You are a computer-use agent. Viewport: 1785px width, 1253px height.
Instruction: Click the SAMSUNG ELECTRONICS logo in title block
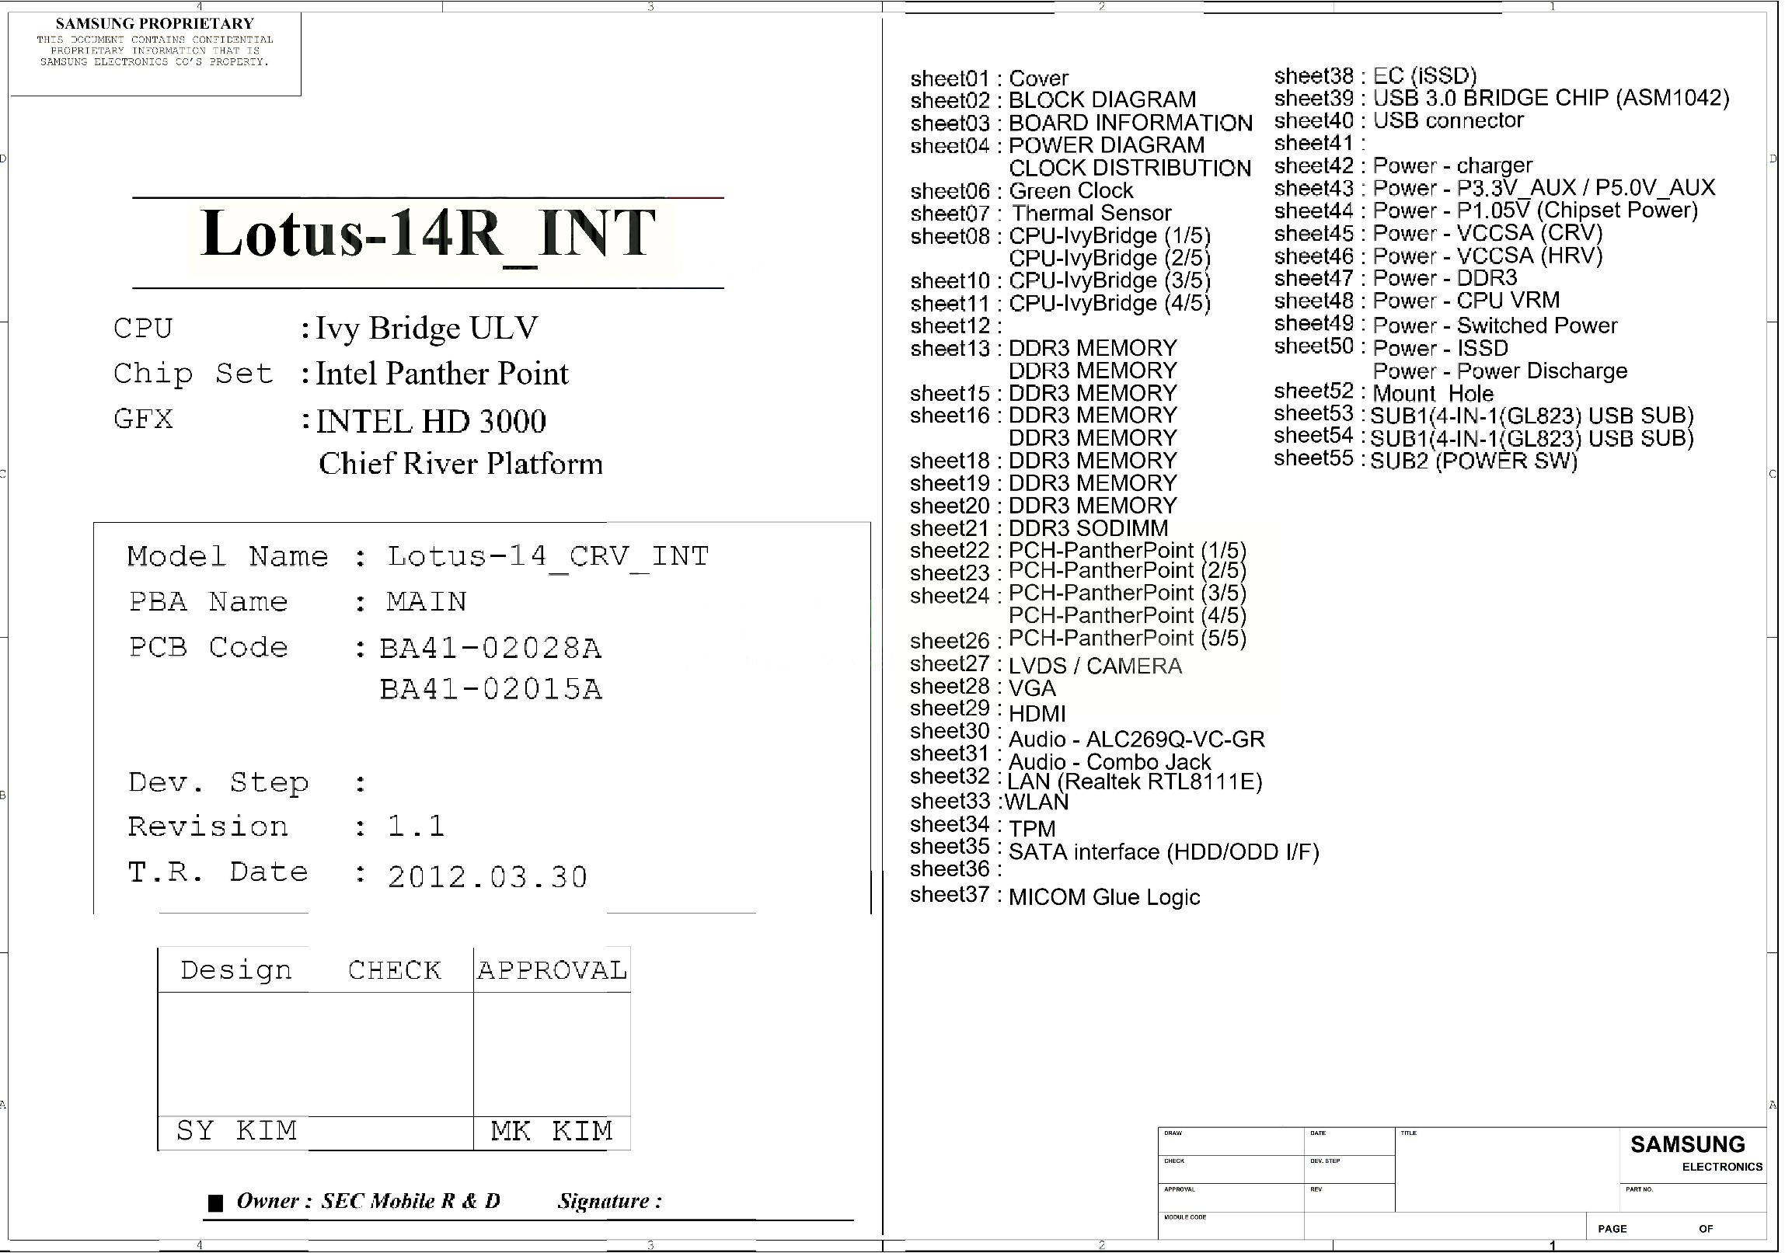[1695, 1154]
